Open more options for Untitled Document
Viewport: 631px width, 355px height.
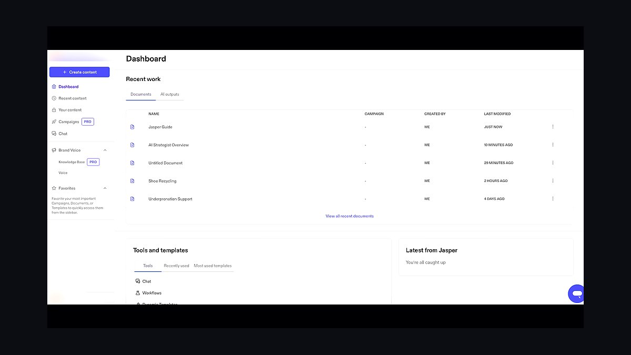pyautogui.click(x=553, y=163)
